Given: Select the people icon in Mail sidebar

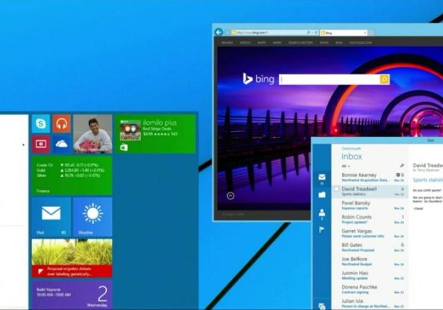Looking at the screenshot, I should tap(322, 213).
